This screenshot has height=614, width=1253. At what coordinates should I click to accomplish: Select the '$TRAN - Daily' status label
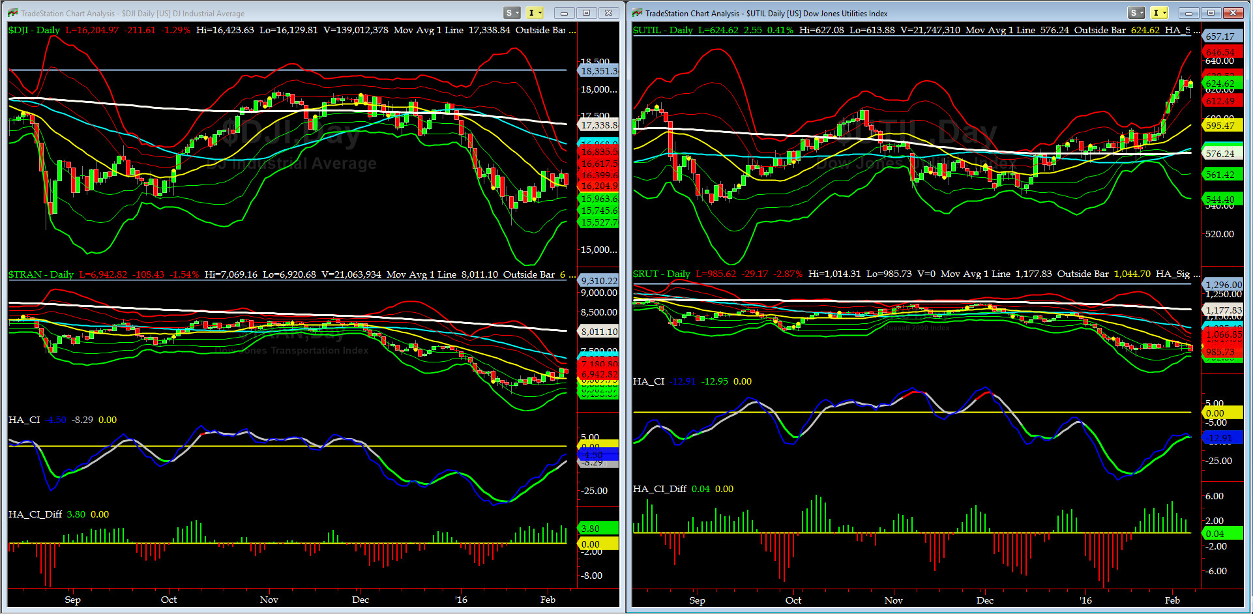(41, 274)
